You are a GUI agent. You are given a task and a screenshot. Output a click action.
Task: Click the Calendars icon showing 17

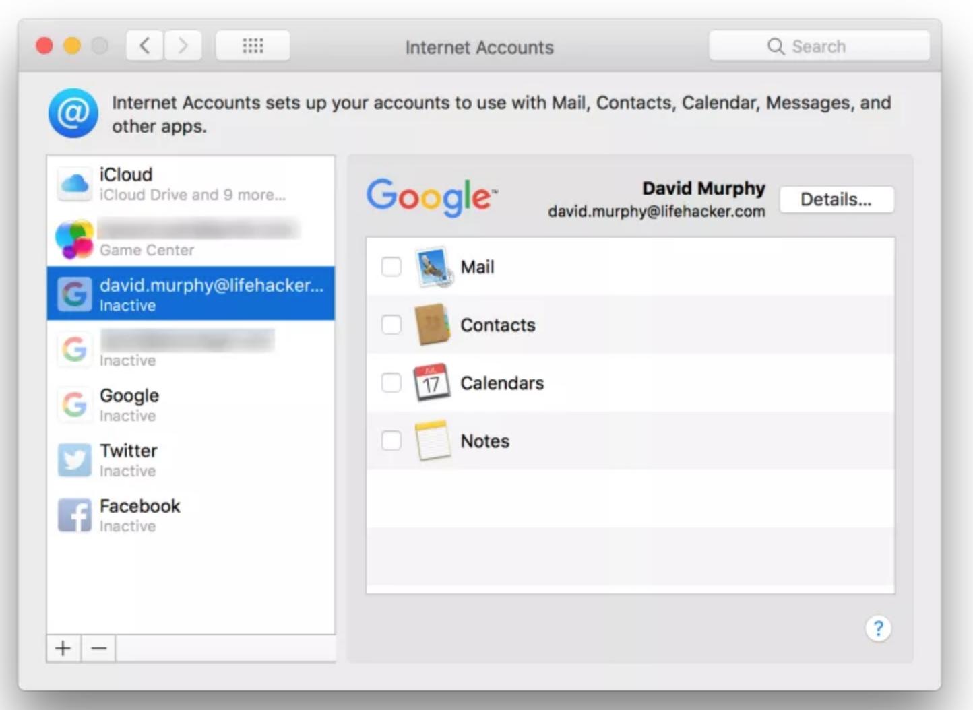point(432,383)
